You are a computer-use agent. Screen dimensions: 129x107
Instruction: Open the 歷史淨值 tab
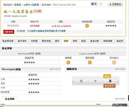[x=46, y=41]
